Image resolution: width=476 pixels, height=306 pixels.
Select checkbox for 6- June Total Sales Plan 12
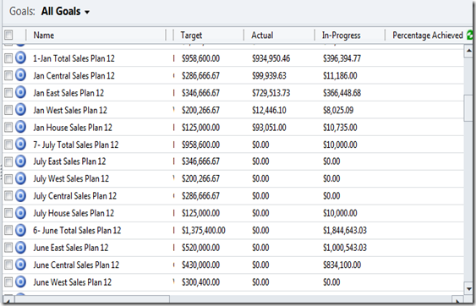tap(8, 231)
